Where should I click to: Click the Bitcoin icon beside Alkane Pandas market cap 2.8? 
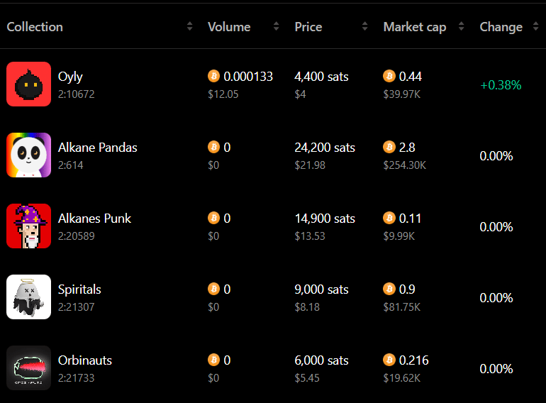(389, 147)
